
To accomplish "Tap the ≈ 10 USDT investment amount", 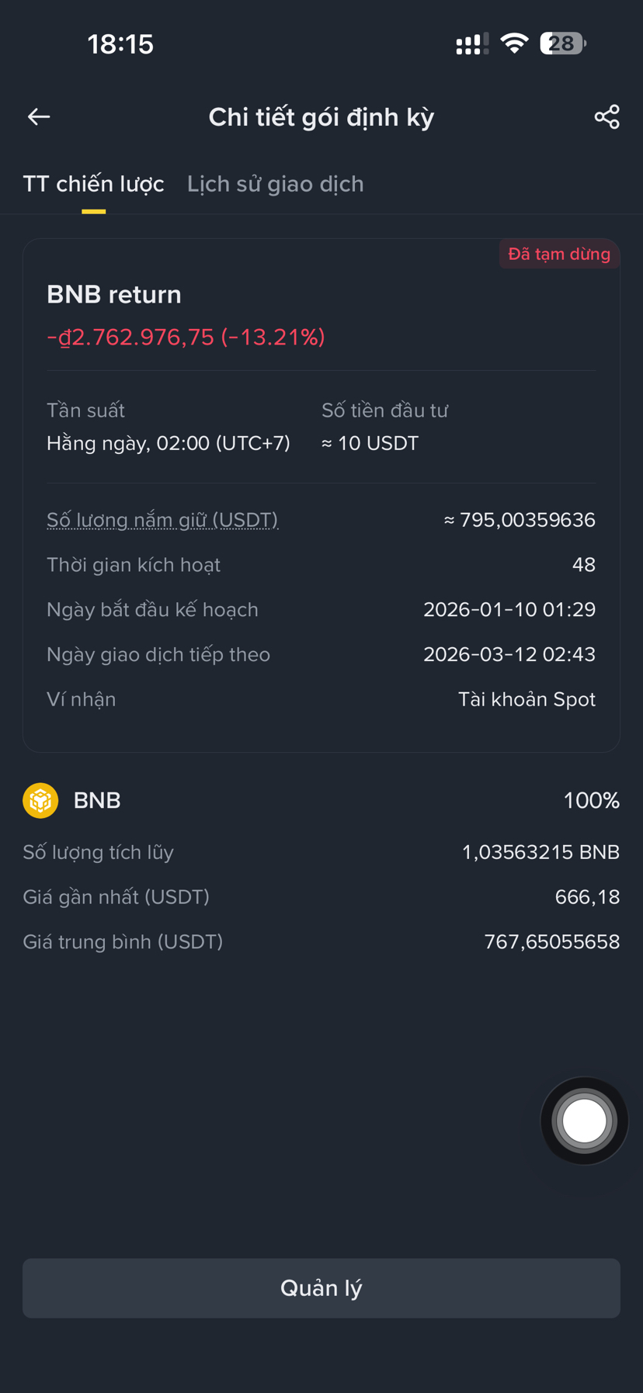I will click(370, 443).
